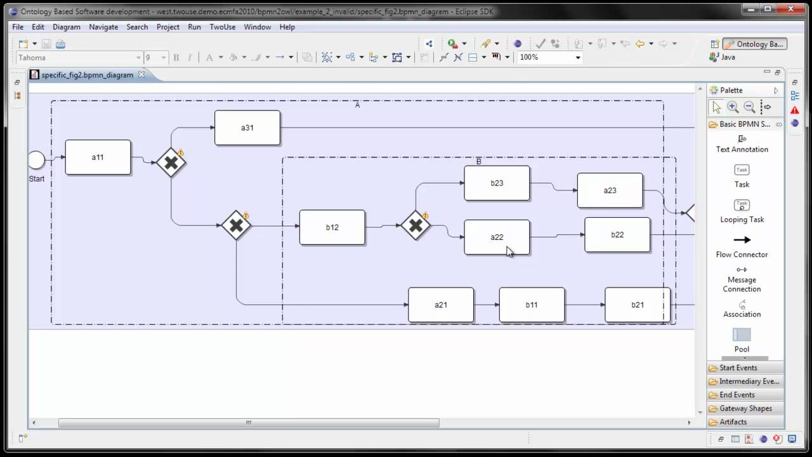
Task: Click the Open Perspective icon
Action: click(715, 44)
